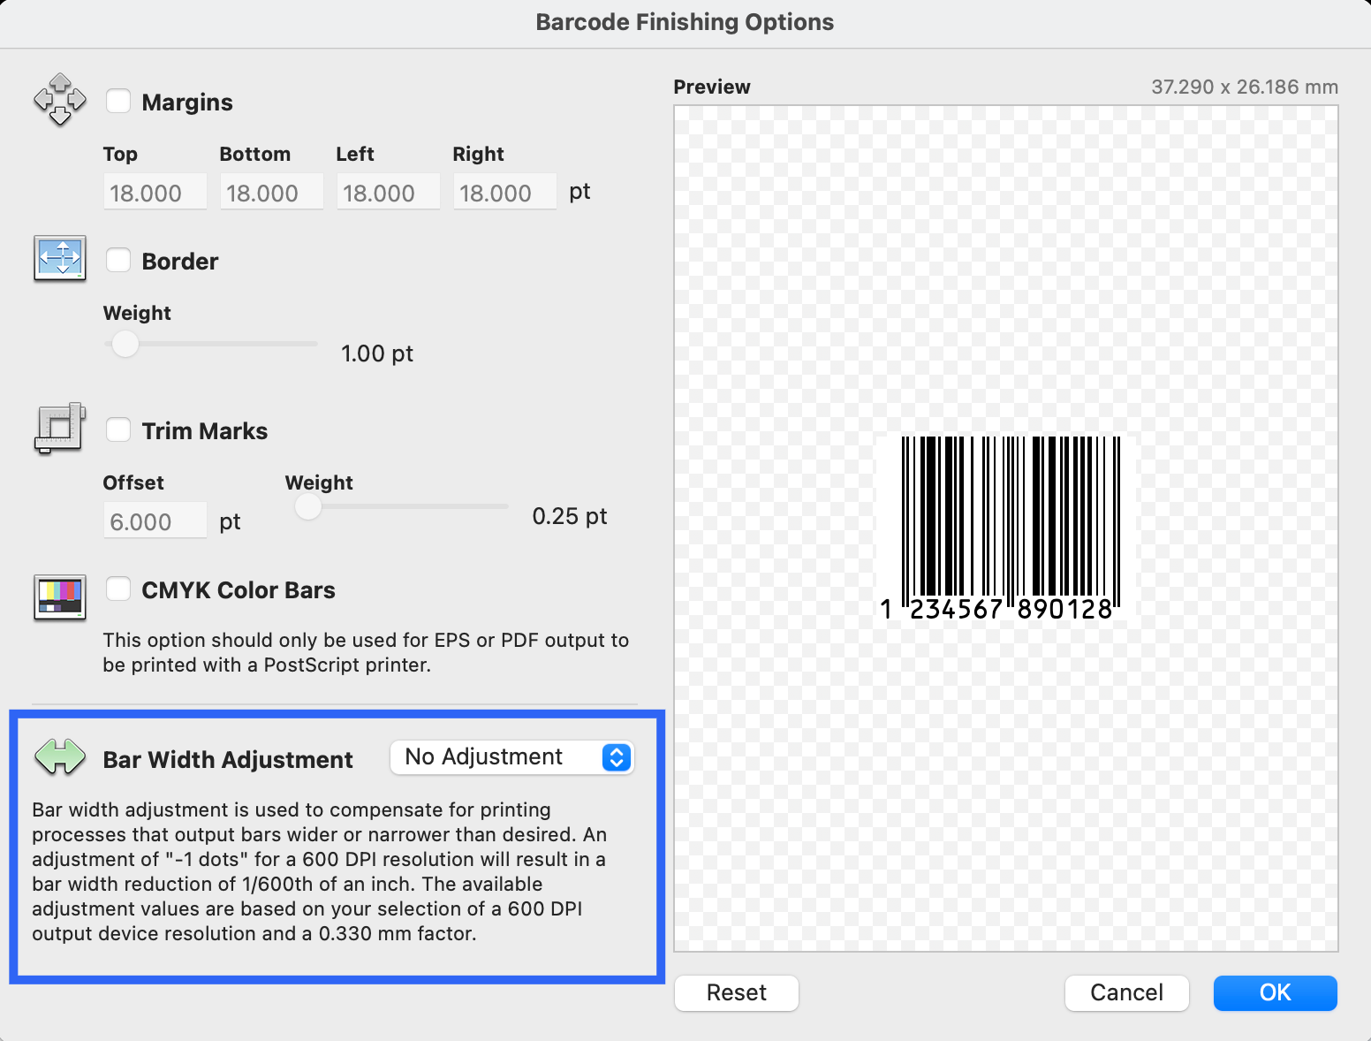The image size is (1371, 1041).
Task: Click the Cancel button
Action: point(1127,992)
